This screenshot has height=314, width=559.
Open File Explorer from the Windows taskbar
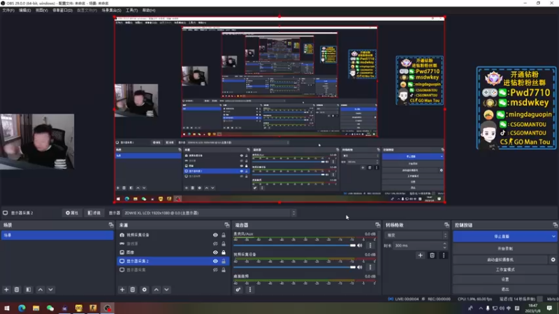(36, 308)
